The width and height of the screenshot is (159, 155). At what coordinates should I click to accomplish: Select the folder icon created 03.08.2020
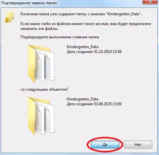point(41,116)
